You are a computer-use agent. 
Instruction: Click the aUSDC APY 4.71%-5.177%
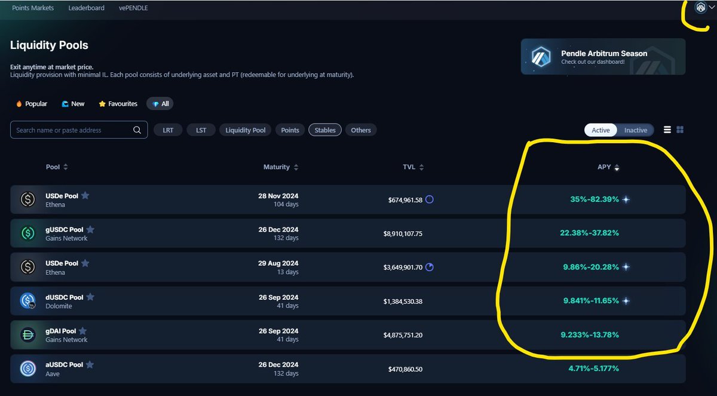593,369
